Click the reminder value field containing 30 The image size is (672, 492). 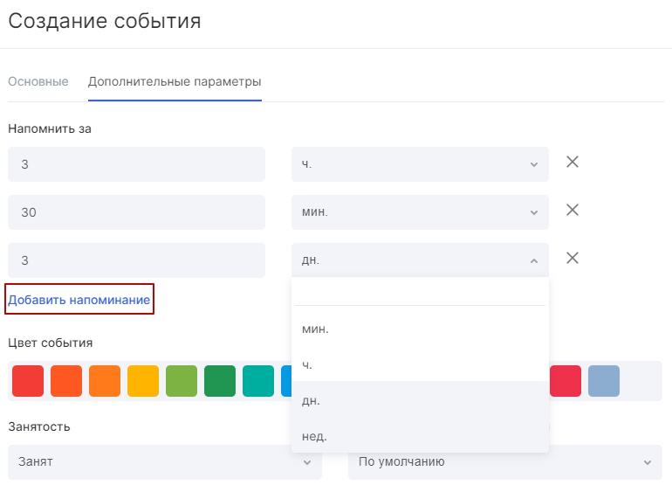(x=136, y=212)
